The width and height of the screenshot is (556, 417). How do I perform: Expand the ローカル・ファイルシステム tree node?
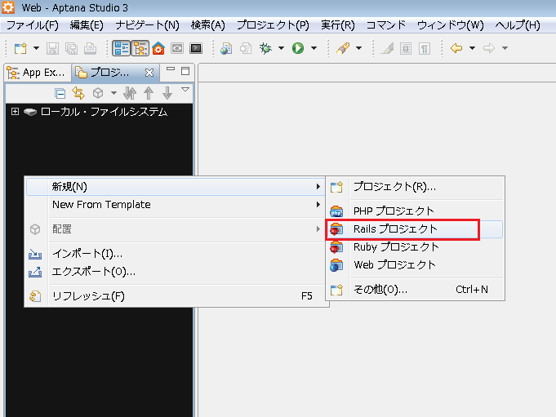coord(15,112)
